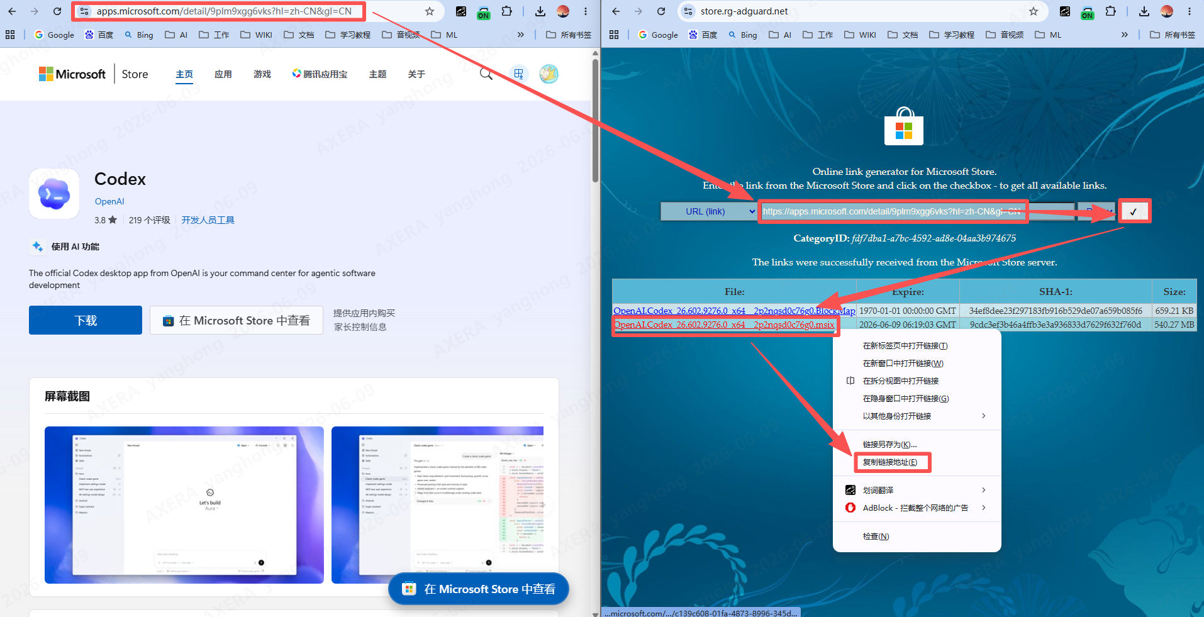
Task: Open the 游戏 tab in Microsoft Store
Action: (262, 74)
